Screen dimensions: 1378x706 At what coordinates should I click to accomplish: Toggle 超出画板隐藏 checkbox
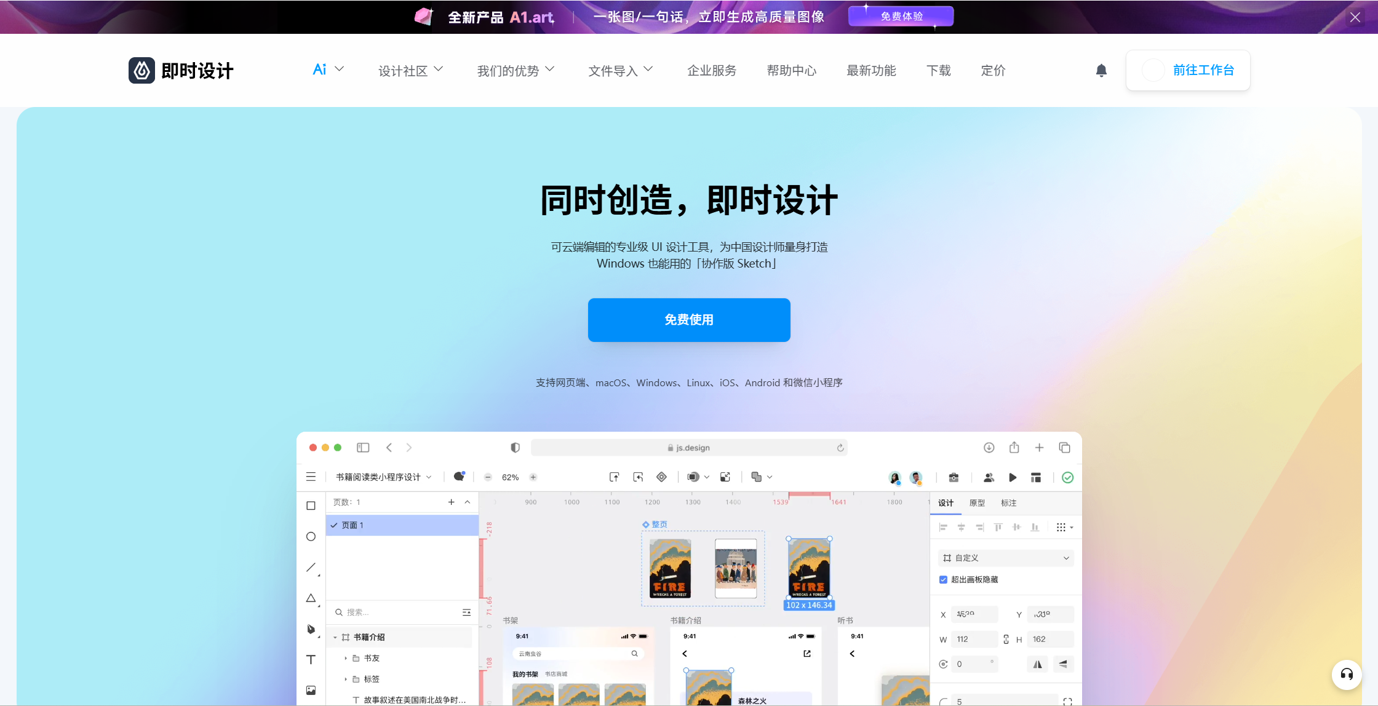tap(943, 579)
